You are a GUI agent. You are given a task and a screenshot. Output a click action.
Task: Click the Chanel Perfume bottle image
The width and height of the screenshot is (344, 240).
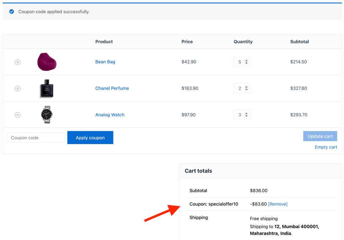point(47,88)
